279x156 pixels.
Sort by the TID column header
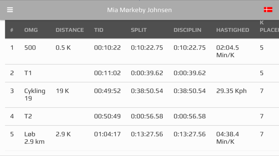tap(99, 30)
